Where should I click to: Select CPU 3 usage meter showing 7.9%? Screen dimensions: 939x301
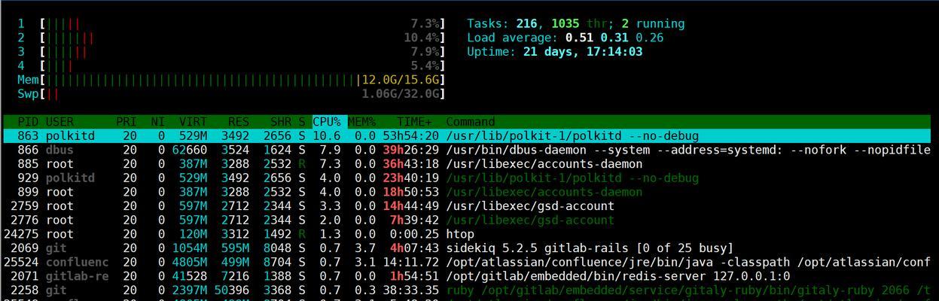pyautogui.click(x=231, y=52)
